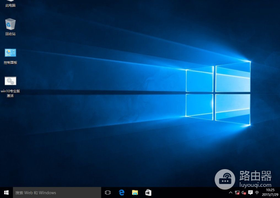The height and width of the screenshot is (198, 280).
Task: Click the Control Panel label text
Action: click(x=10, y=62)
